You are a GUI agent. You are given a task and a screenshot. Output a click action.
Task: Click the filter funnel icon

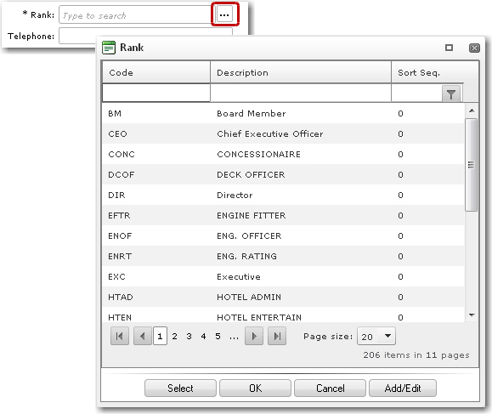pos(451,94)
